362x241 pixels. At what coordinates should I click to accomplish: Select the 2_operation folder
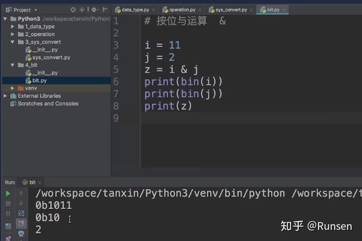[40, 34]
